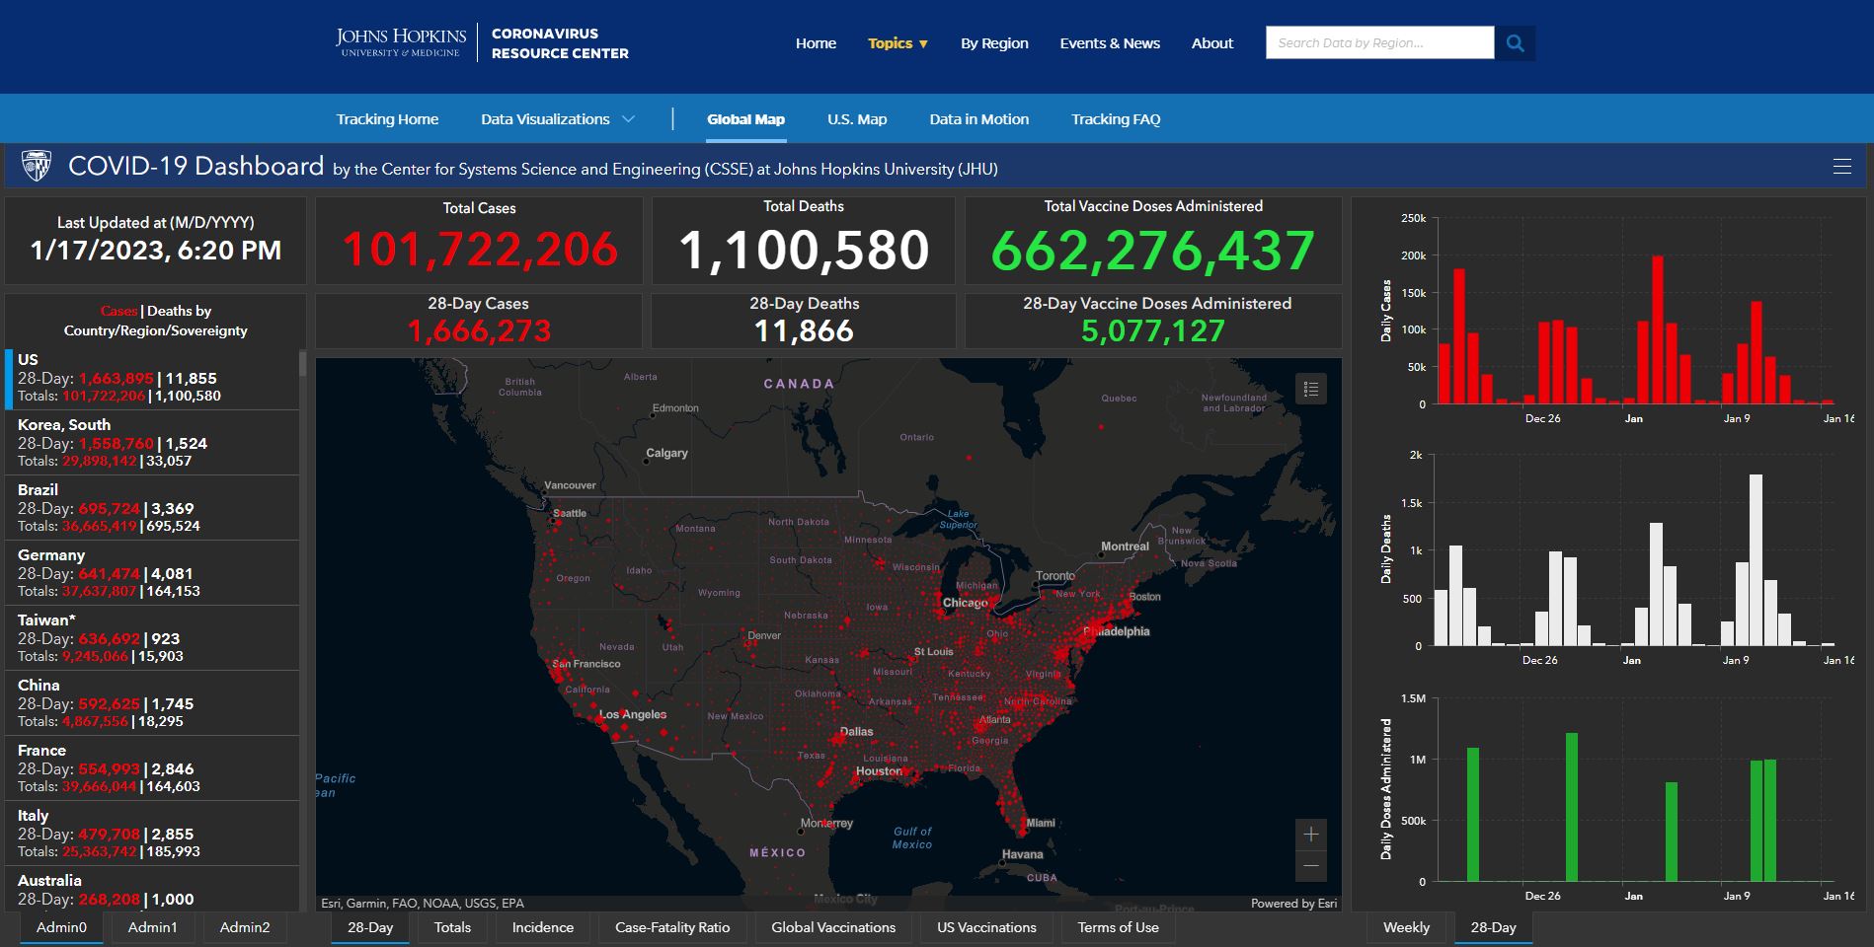Switch charts to 28-Day view

(1493, 927)
